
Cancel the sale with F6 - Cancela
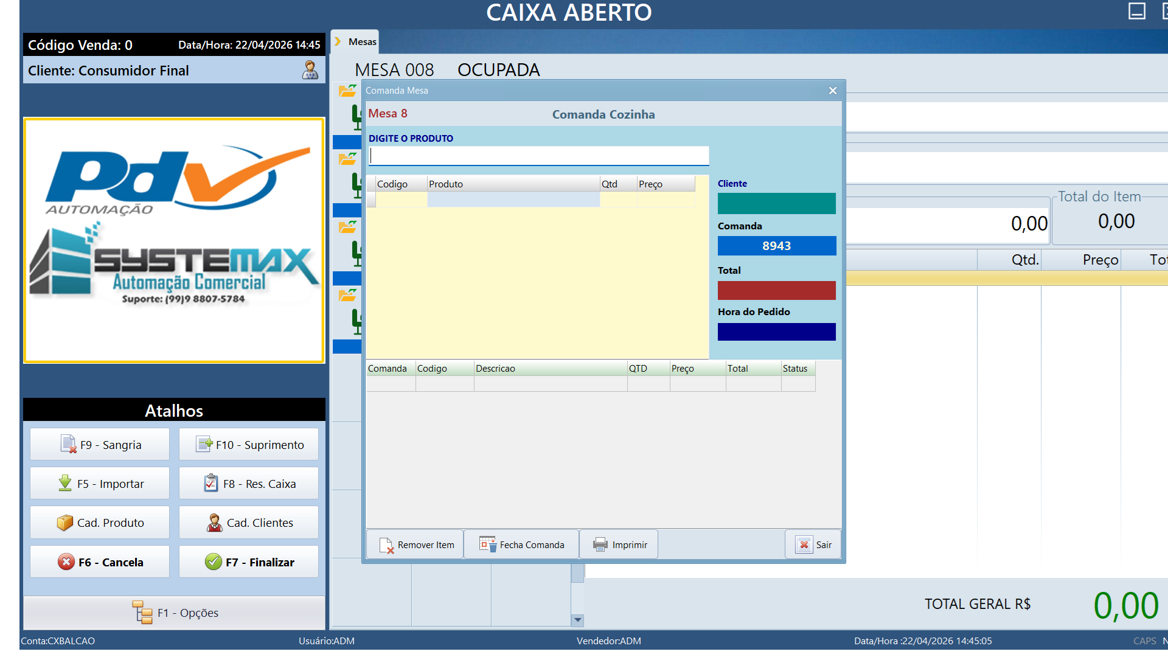tap(100, 562)
